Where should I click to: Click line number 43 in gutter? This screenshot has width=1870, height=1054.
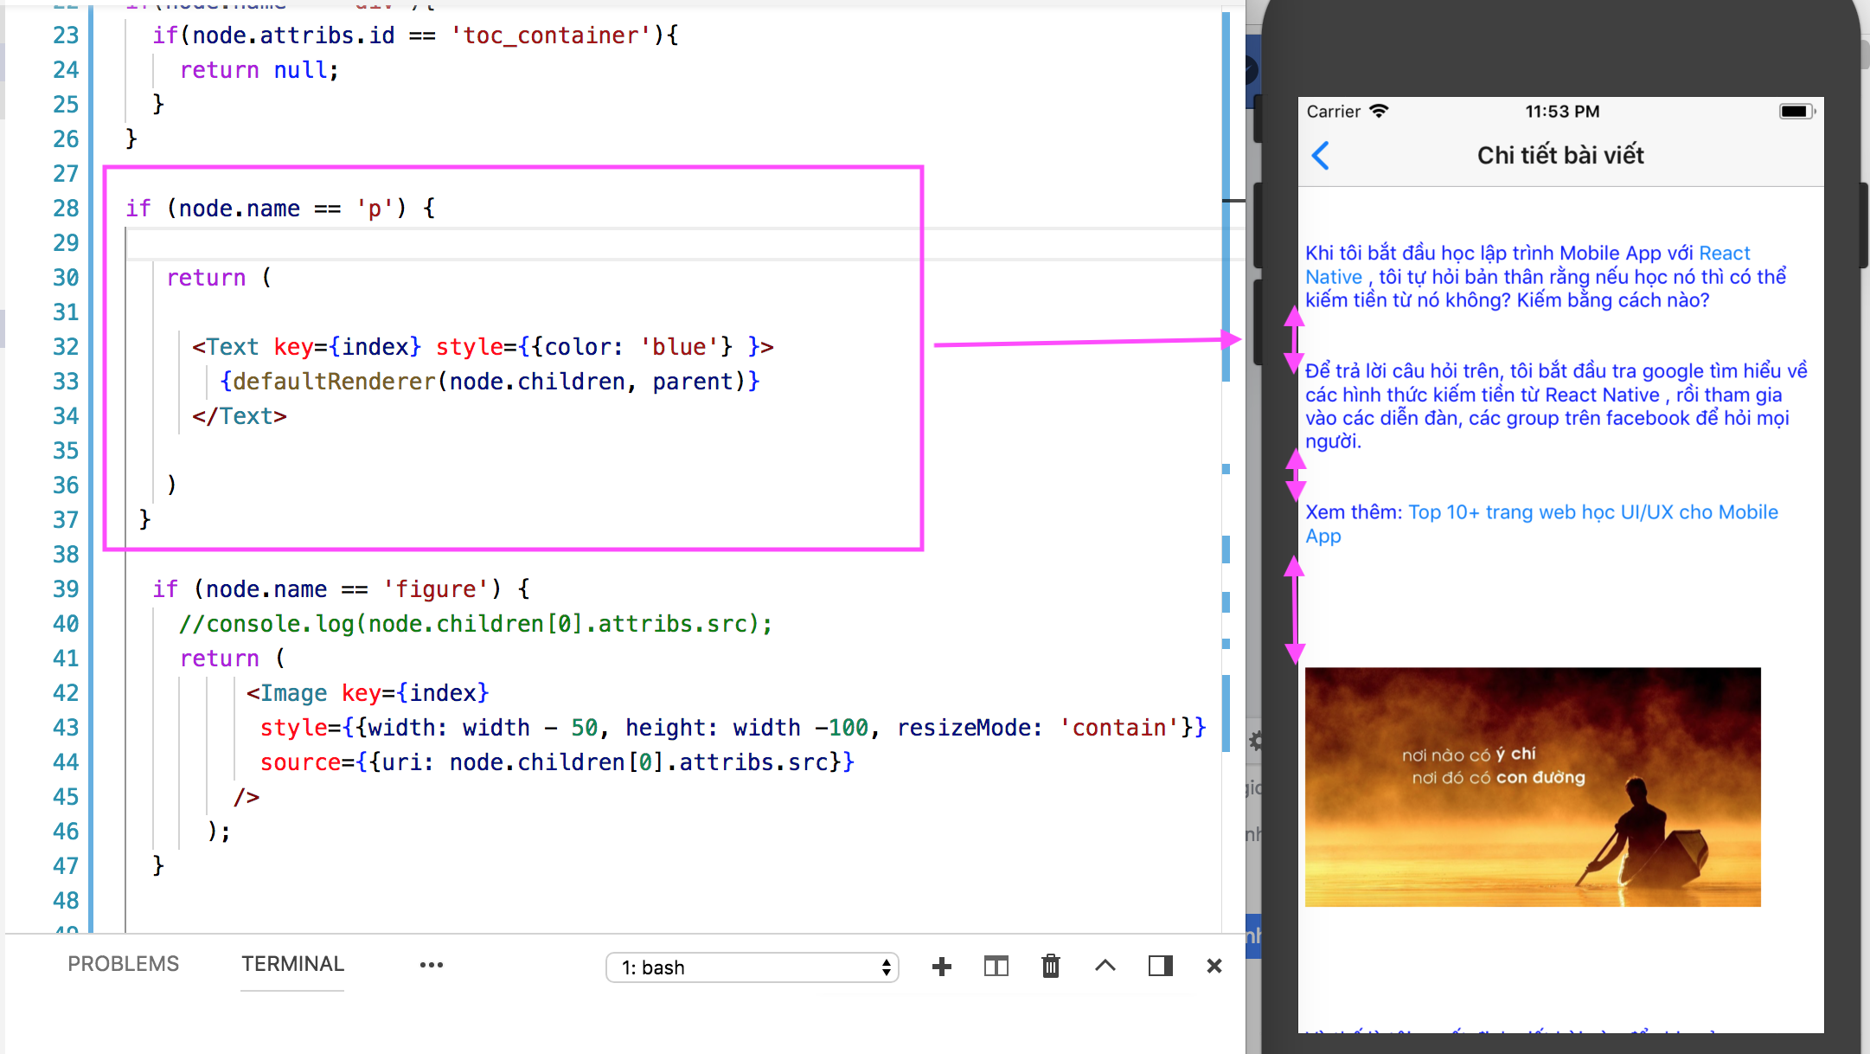pos(66,728)
